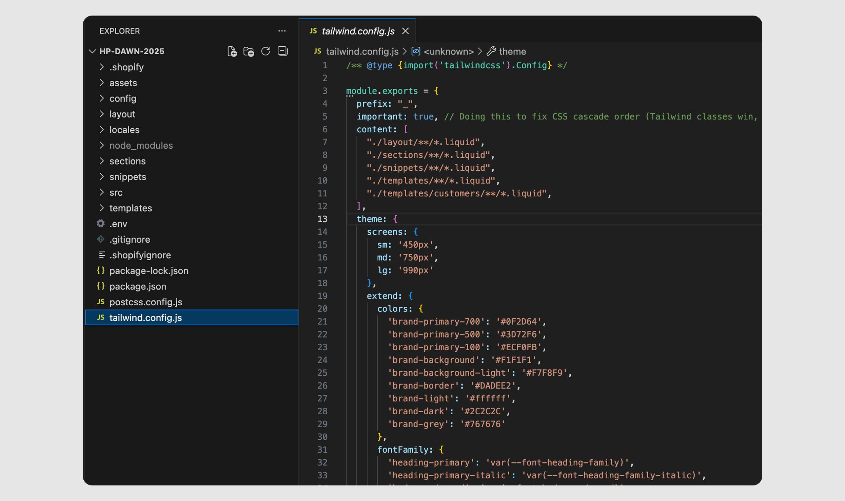The height and width of the screenshot is (501, 845).
Task: Click the New Folder icon in Explorer
Action: pos(249,51)
